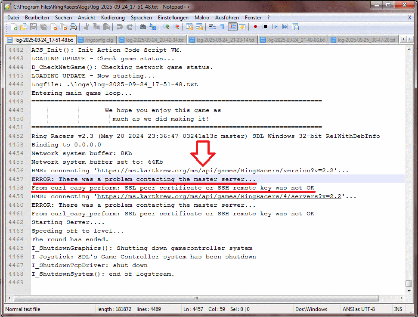Open the Datei menu
Screen dimensions: 418x317
[x=13, y=18]
